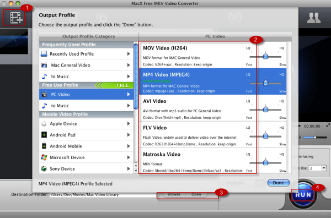Adjust MP4 Video quality slider
Screen dimensions: 331x218
tap(265, 83)
